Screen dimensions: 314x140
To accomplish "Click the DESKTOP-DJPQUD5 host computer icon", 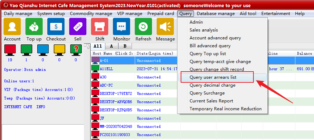I will click(x=95, y=110).
